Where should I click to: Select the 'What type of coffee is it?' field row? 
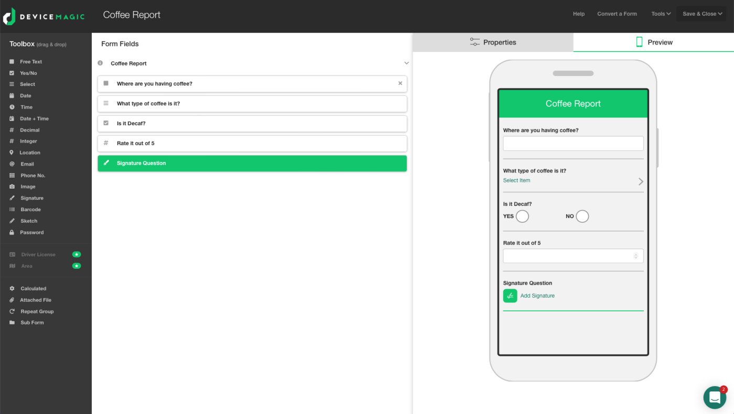pyautogui.click(x=252, y=104)
